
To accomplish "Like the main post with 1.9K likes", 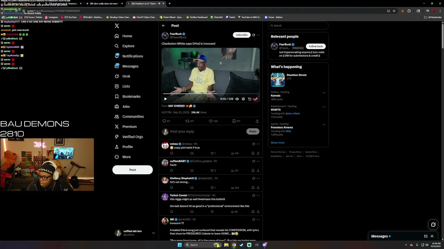I will 213,121.
